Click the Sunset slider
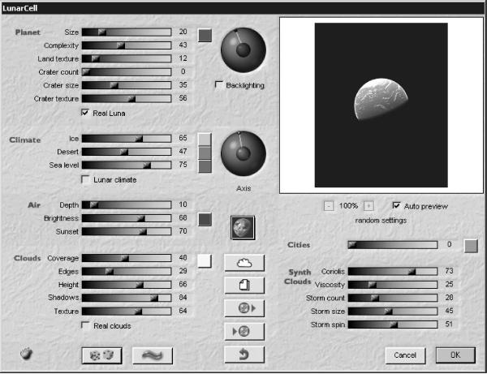Viewport: 487px width, 374px height. tap(127, 231)
